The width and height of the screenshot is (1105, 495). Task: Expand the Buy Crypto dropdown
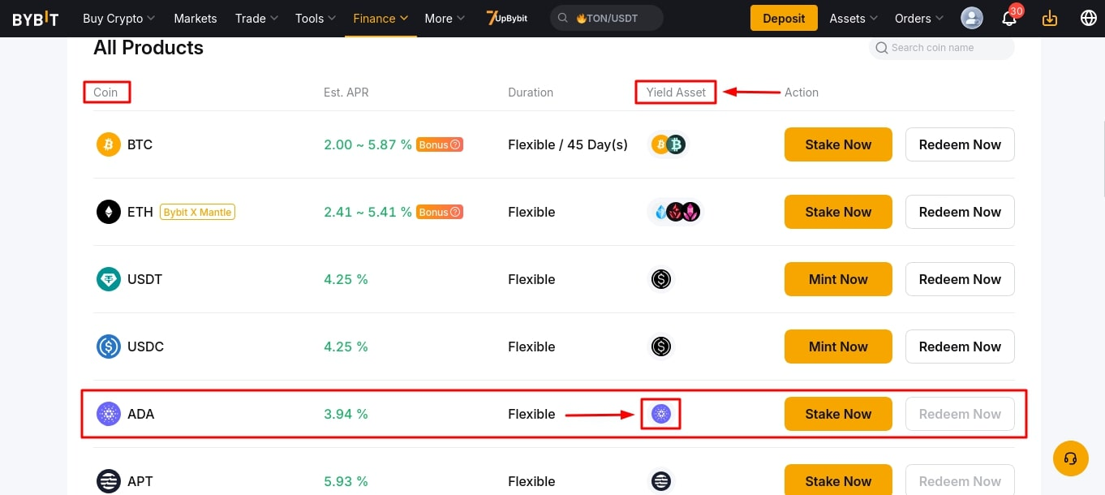[x=118, y=18]
